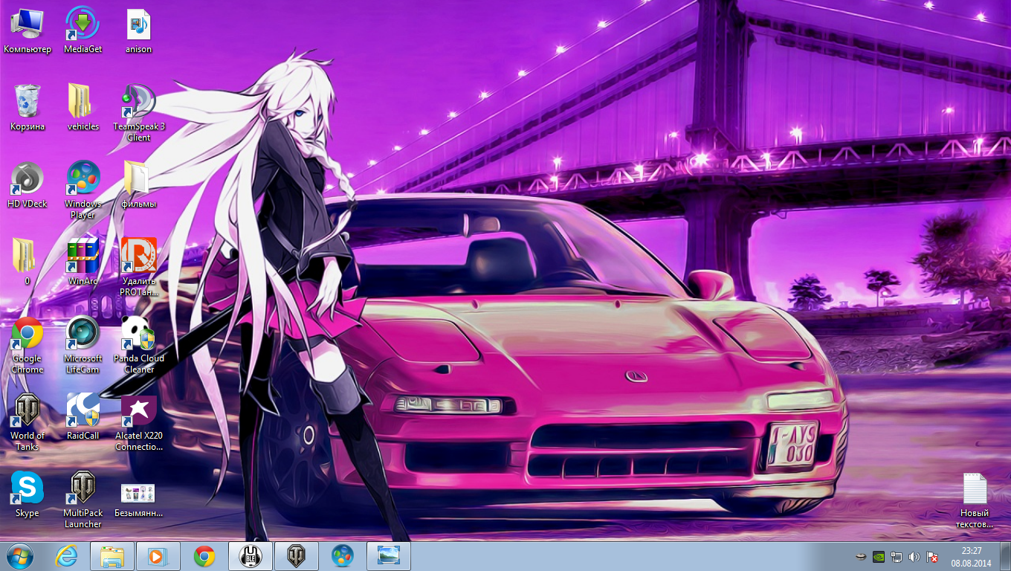
Task: Launch RaidCall from the desktop
Action: 83,416
